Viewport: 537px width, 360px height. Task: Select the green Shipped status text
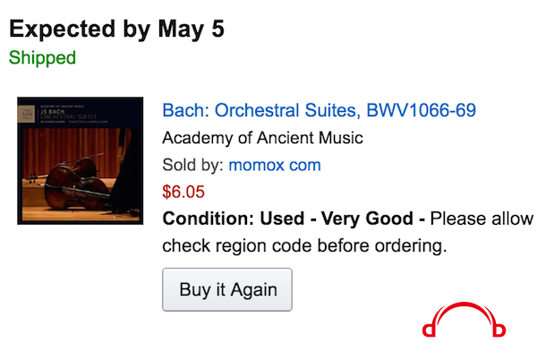coord(42,57)
